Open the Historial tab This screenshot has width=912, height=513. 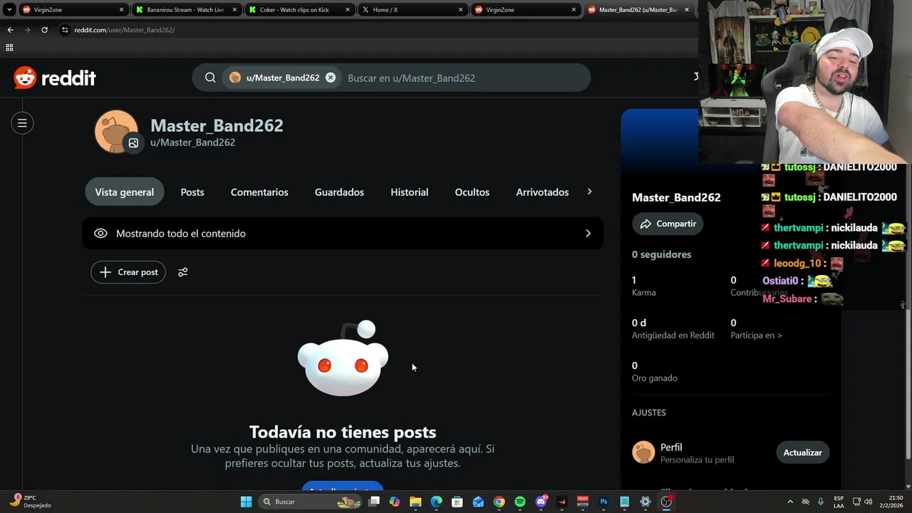409,192
